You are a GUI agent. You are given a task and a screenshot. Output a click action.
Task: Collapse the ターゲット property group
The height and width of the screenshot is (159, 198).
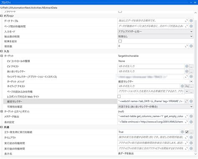click(x=2, y=56)
